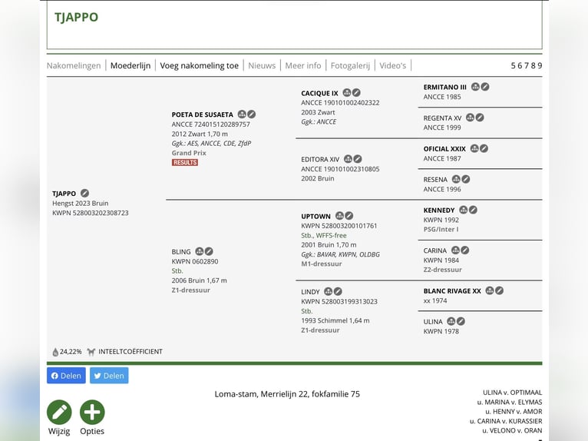Edit ERMITANO III with pencil icon

(x=485, y=87)
